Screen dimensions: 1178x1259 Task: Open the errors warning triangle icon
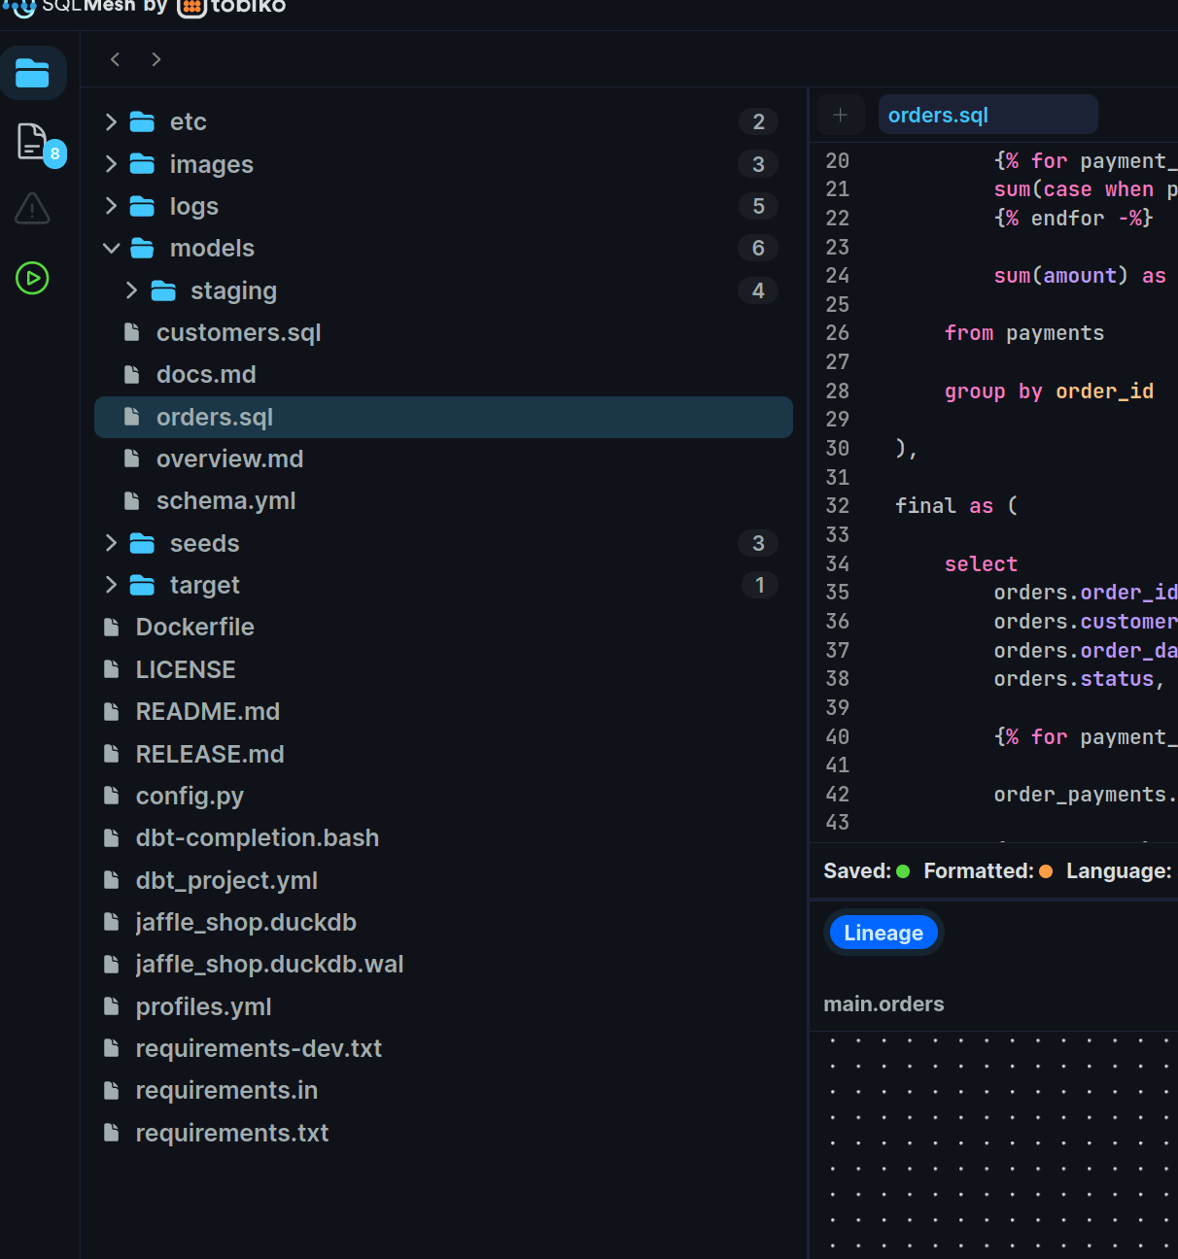pyautogui.click(x=32, y=208)
